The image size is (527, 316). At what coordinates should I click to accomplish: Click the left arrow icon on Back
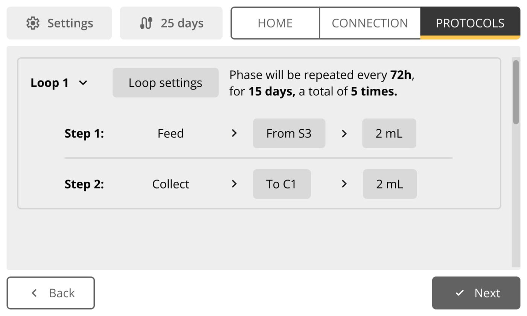35,293
